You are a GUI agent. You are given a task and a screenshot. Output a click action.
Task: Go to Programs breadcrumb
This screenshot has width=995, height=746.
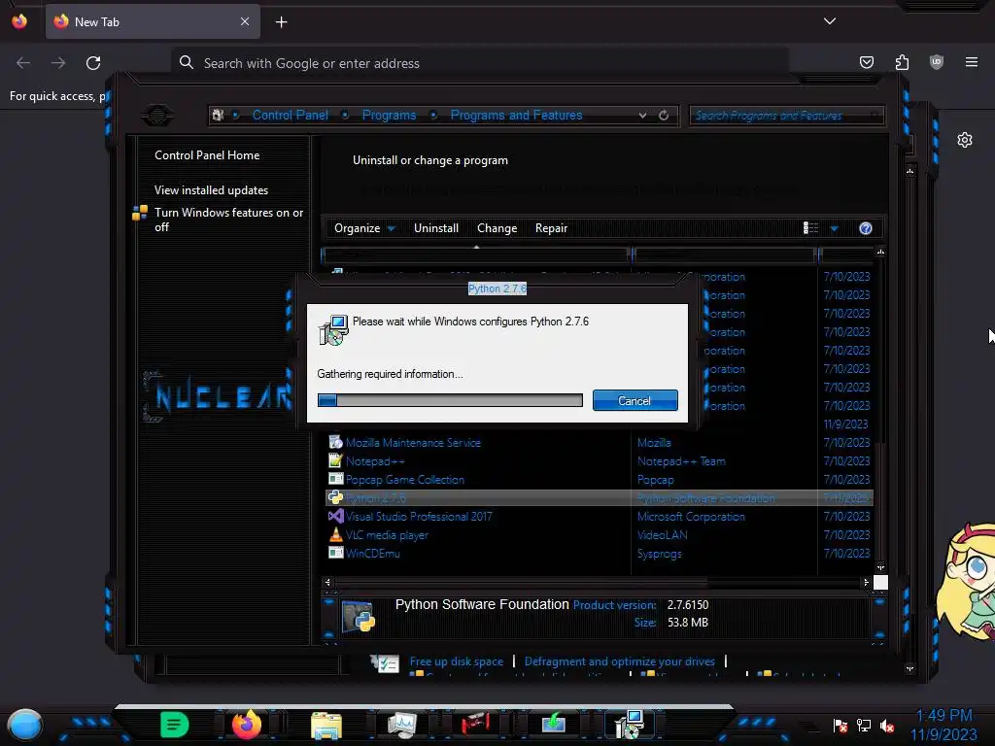tap(389, 115)
